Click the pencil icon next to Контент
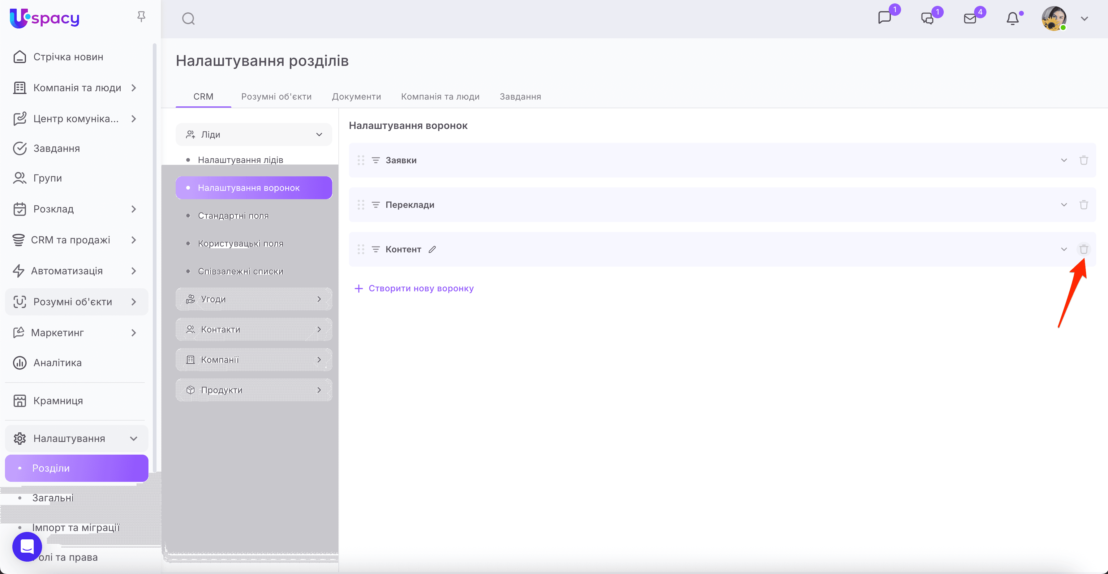Viewport: 1108px width, 574px height. click(432, 249)
